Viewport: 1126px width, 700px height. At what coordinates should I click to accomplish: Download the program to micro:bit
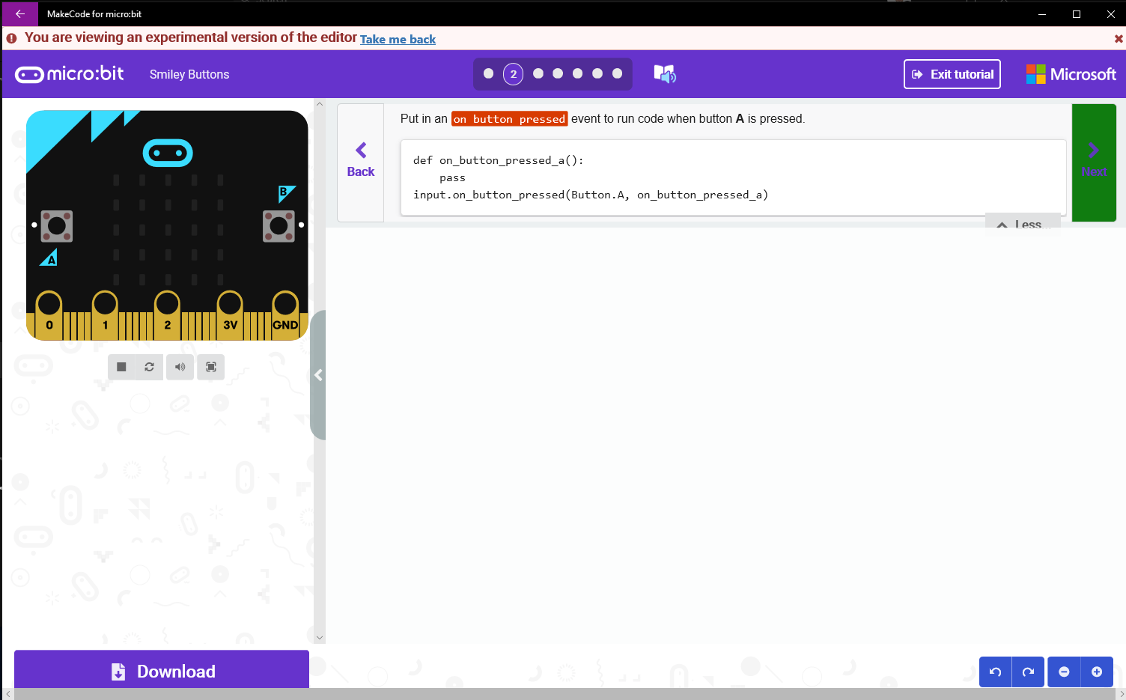[162, 671]
